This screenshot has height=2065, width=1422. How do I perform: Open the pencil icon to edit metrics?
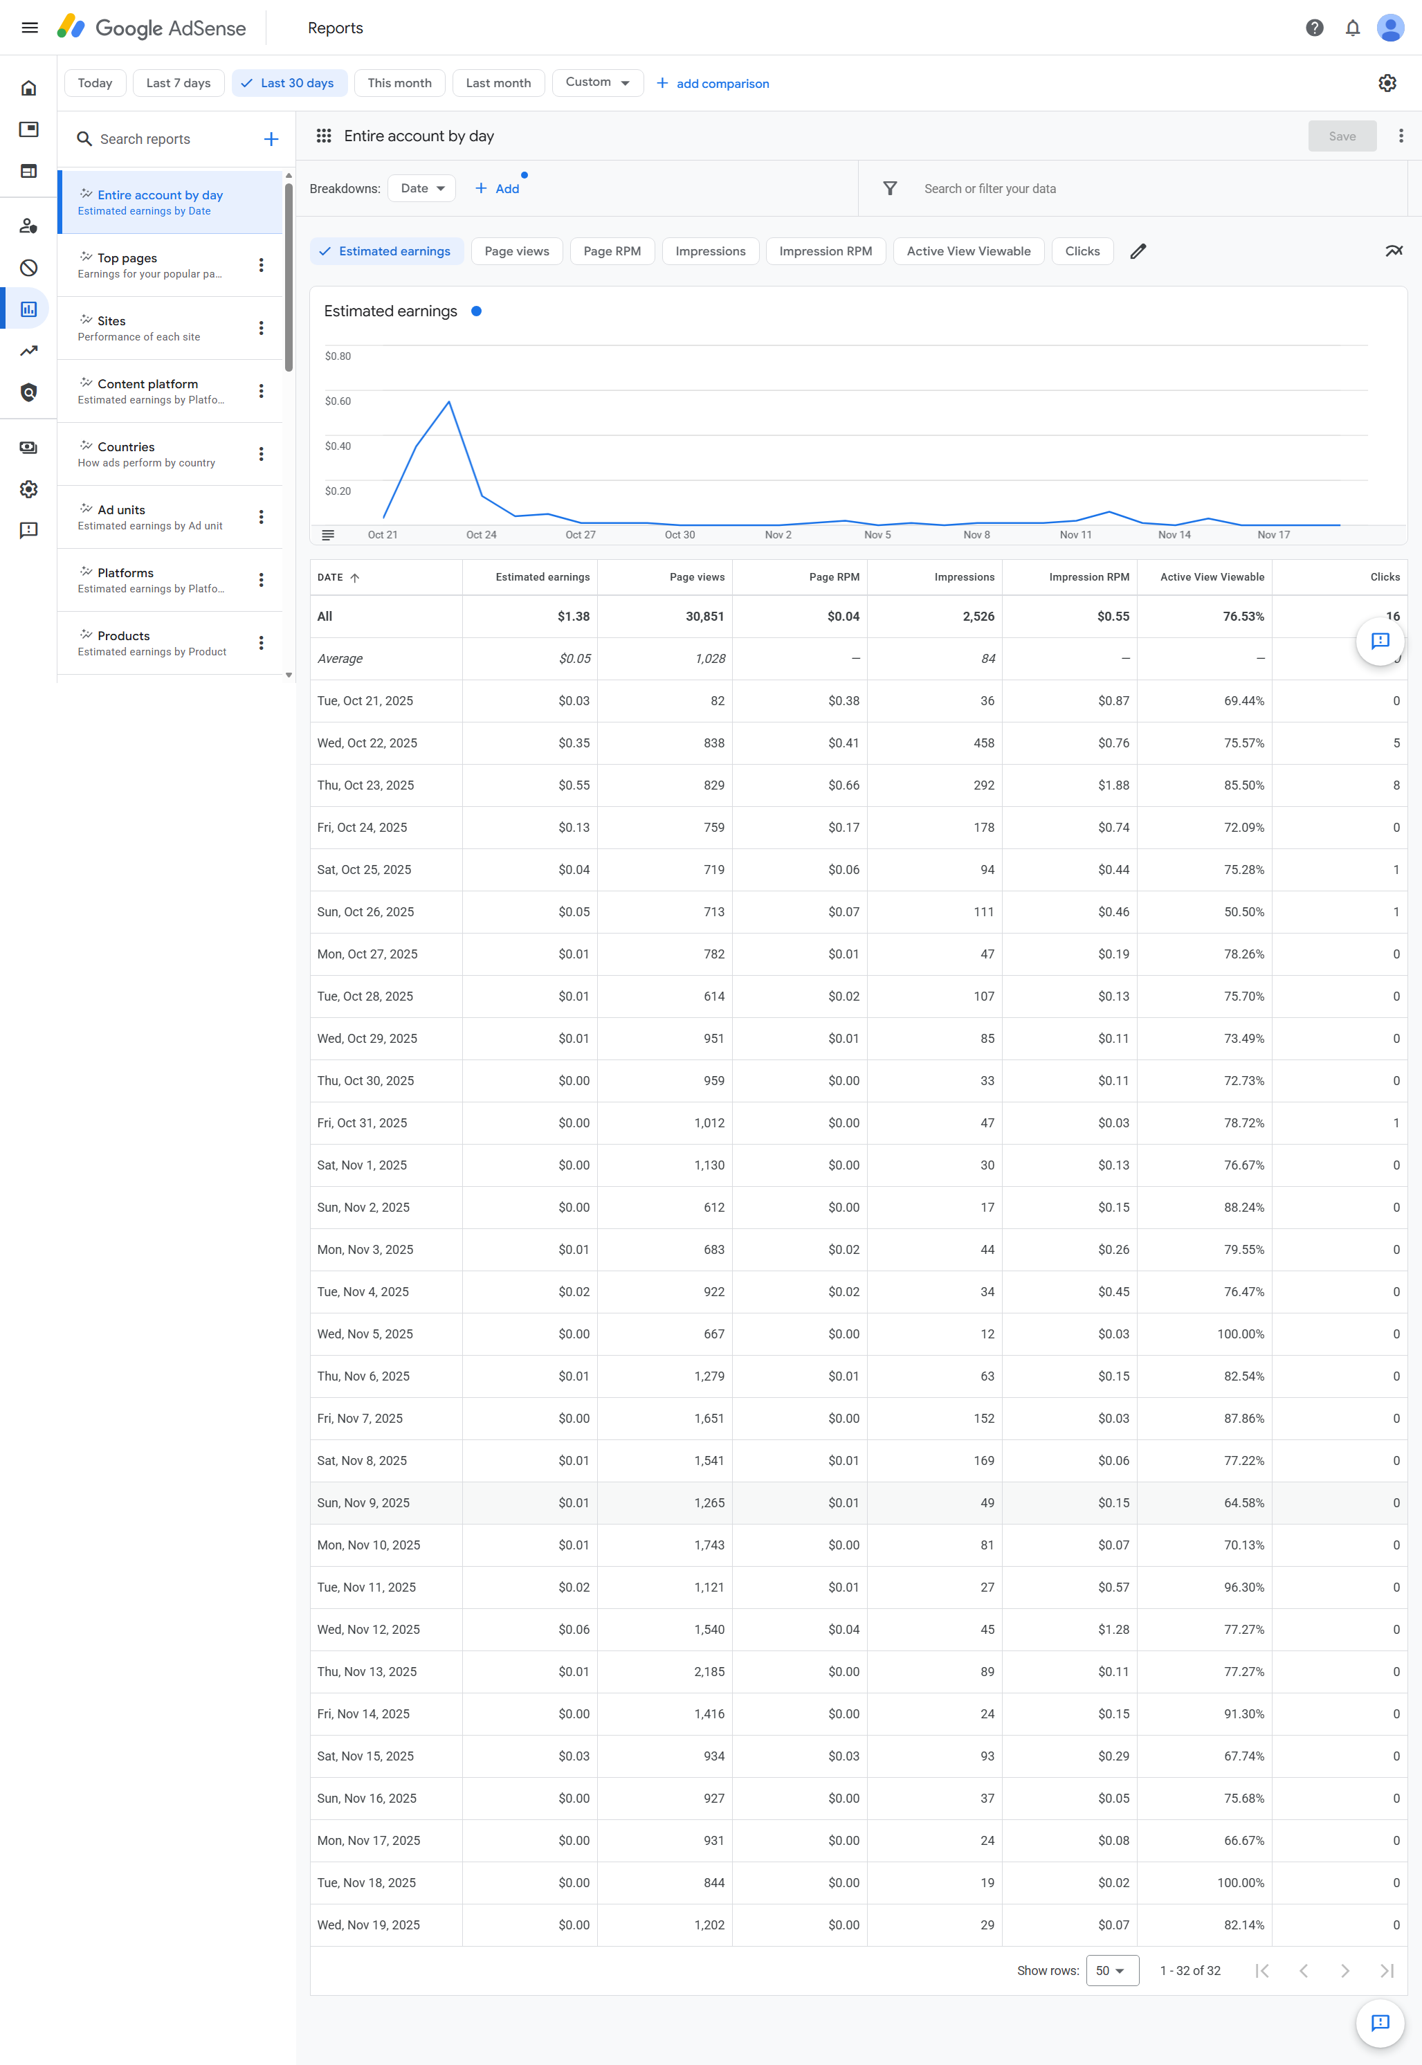(x=1139, y=251)
